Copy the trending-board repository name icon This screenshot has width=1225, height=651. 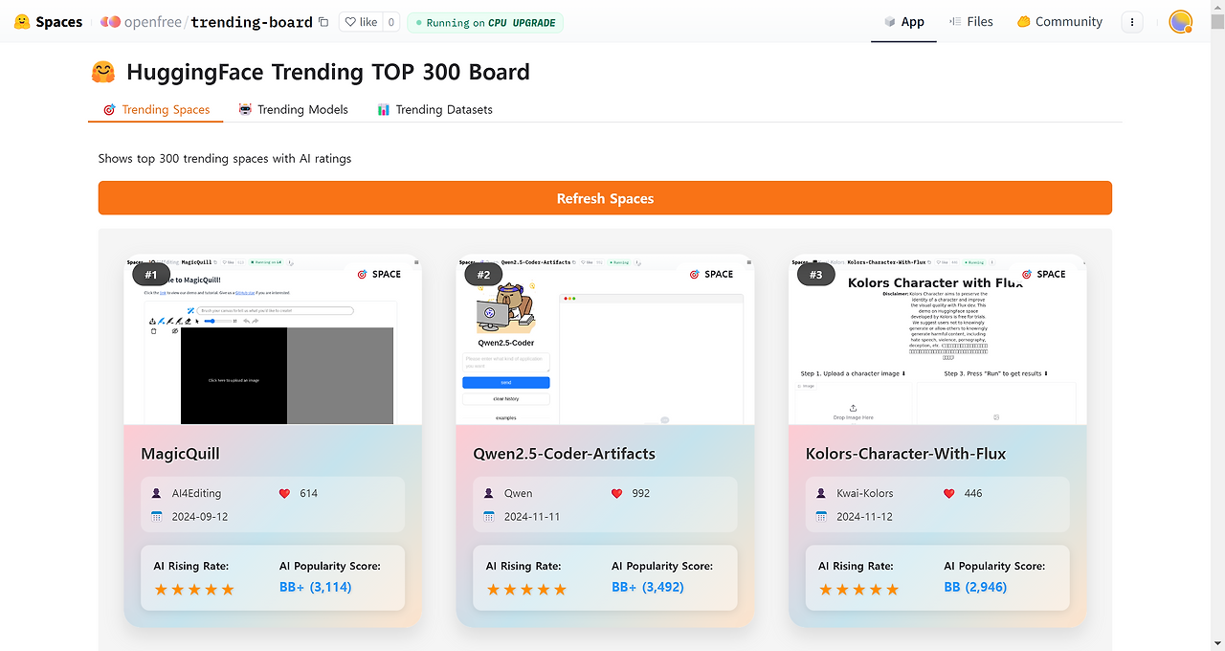323,22
